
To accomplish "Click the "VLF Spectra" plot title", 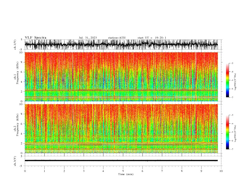I will point(36,38).
